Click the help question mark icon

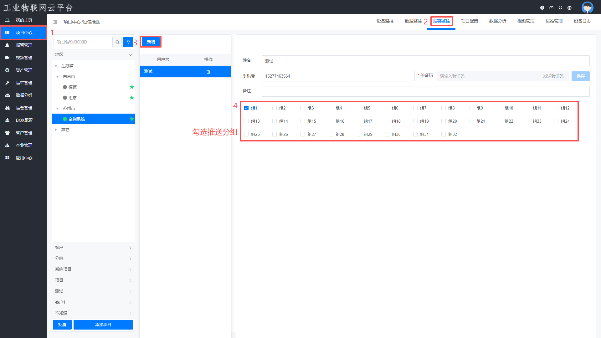click(542, 8)
